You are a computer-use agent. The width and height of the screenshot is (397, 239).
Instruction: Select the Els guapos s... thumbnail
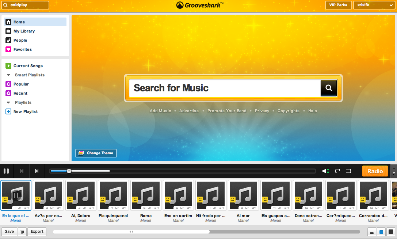coord(276,196)
